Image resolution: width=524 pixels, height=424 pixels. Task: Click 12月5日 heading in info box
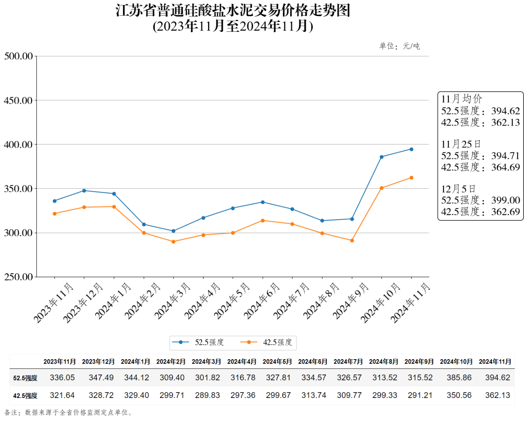click(458, 189)
